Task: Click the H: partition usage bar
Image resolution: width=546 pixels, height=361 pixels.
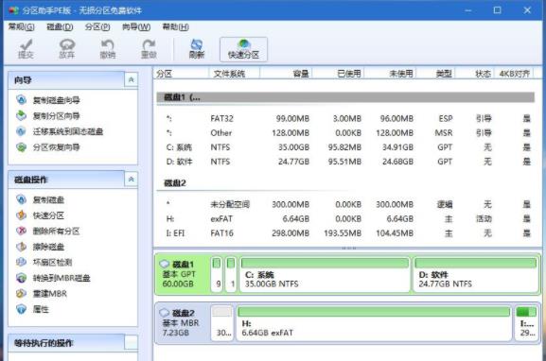Action: (x=374, y=312)
